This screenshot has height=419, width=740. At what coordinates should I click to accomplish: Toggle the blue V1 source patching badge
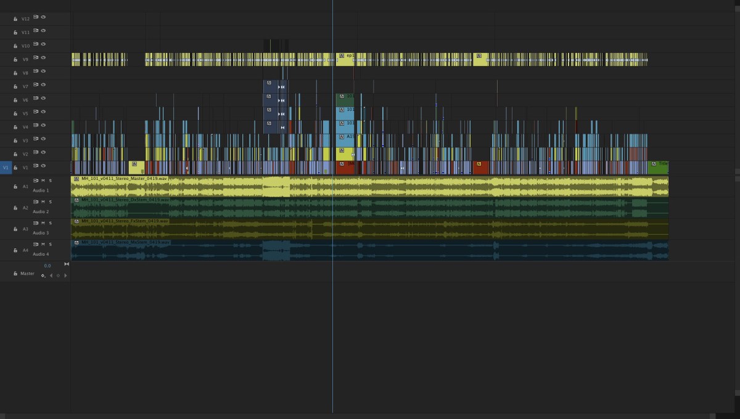point(5,166)
